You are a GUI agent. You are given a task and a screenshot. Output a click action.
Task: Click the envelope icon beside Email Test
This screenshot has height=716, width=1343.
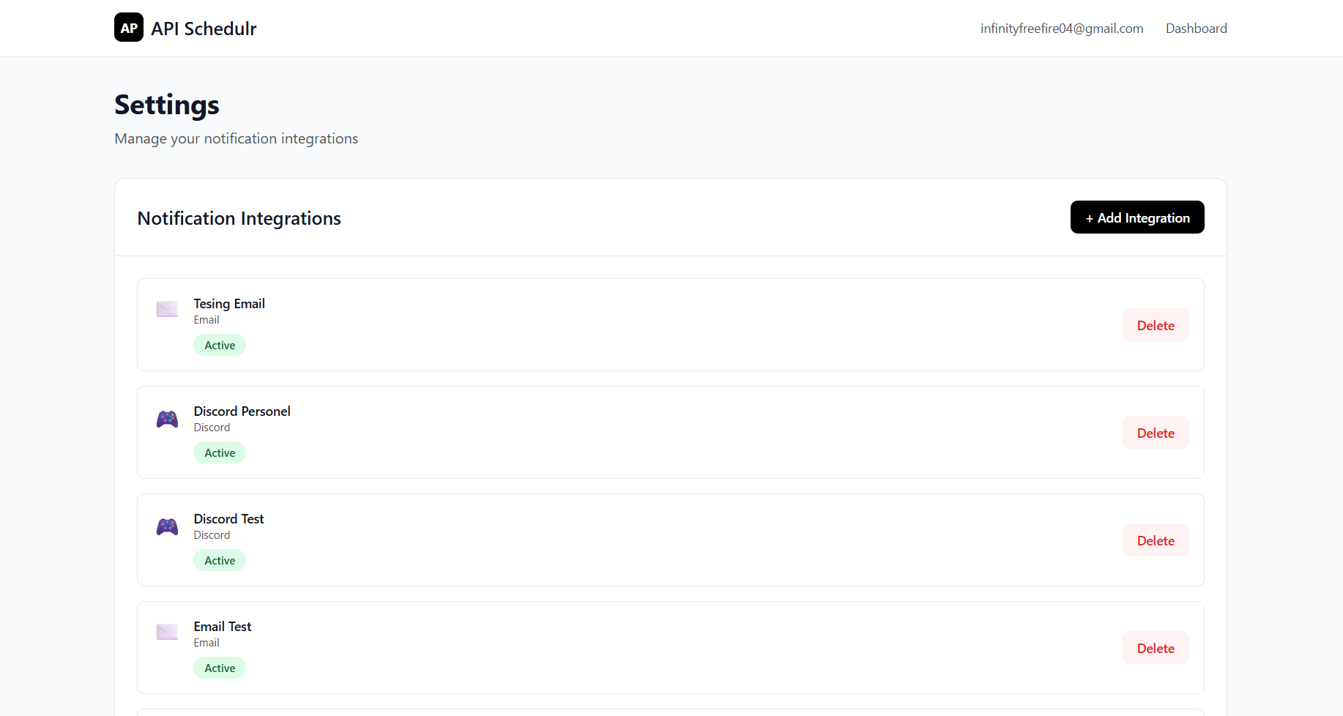point(166,632)
